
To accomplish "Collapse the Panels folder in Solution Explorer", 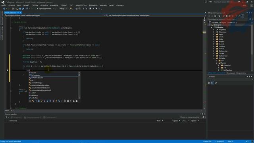I will pyautogui.click(x=216, y=63).
